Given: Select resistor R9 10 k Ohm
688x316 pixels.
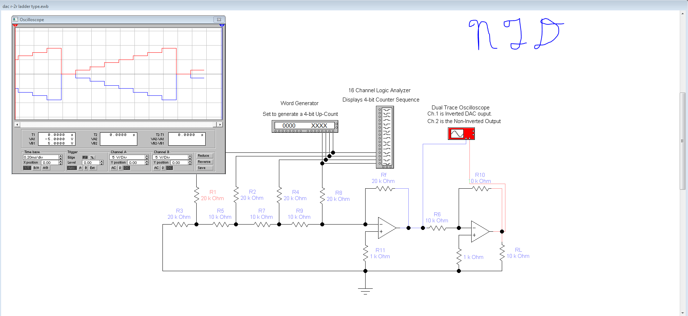Looking at the screenshot, I should click(x=300, y=225).
